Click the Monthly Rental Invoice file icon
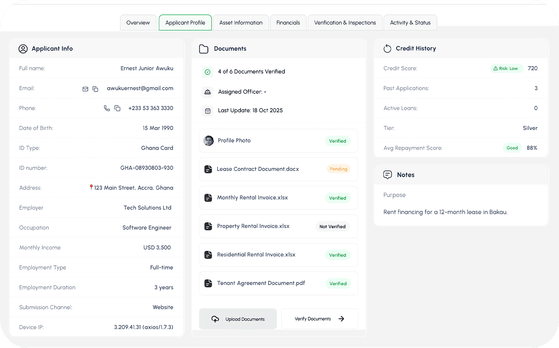This screenshot has width=559, height=348. point(208,198)
